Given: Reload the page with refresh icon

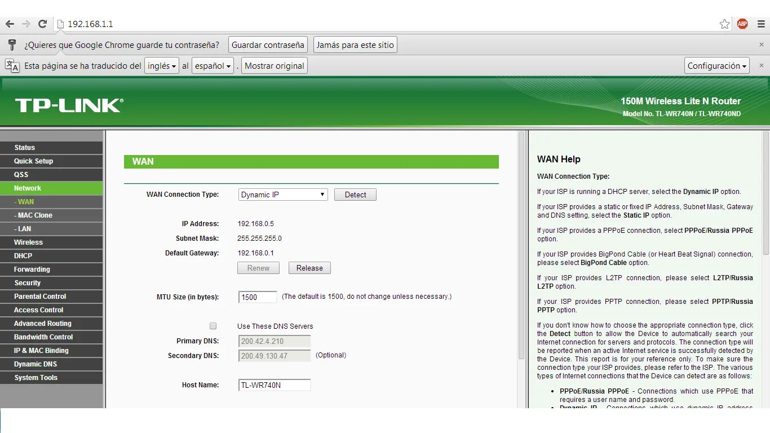Looking at the screenshot, I should point(42,24).
